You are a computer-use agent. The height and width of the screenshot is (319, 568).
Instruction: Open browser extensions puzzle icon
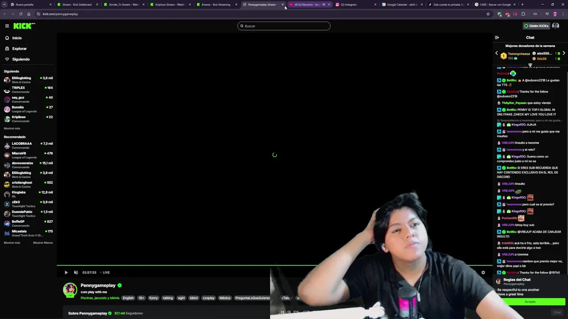523,14
